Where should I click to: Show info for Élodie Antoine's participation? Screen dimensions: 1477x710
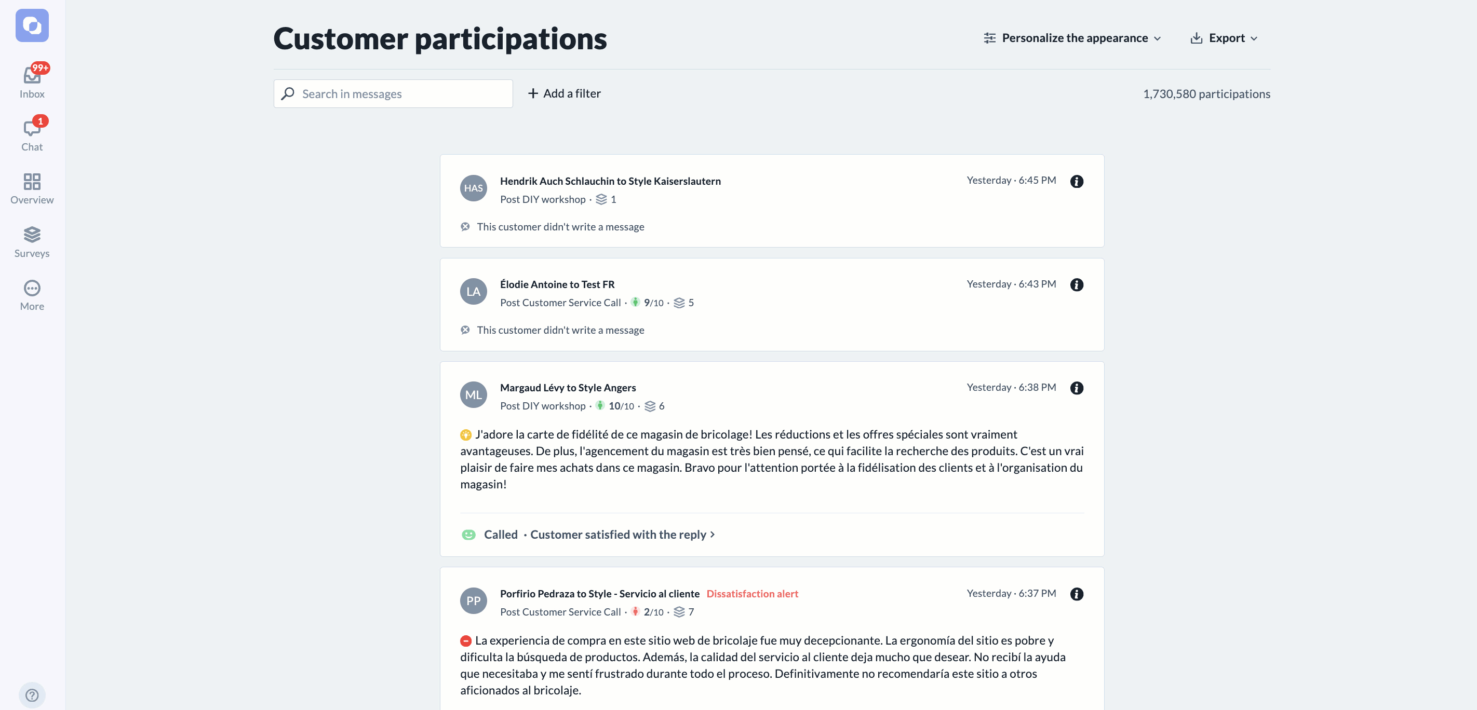1076,284
